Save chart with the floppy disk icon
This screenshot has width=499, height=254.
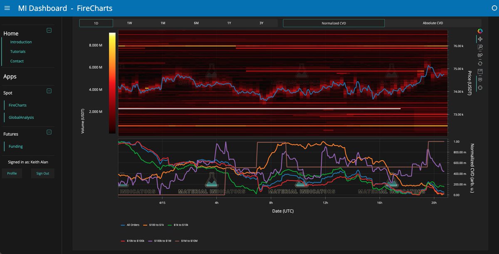480,71
